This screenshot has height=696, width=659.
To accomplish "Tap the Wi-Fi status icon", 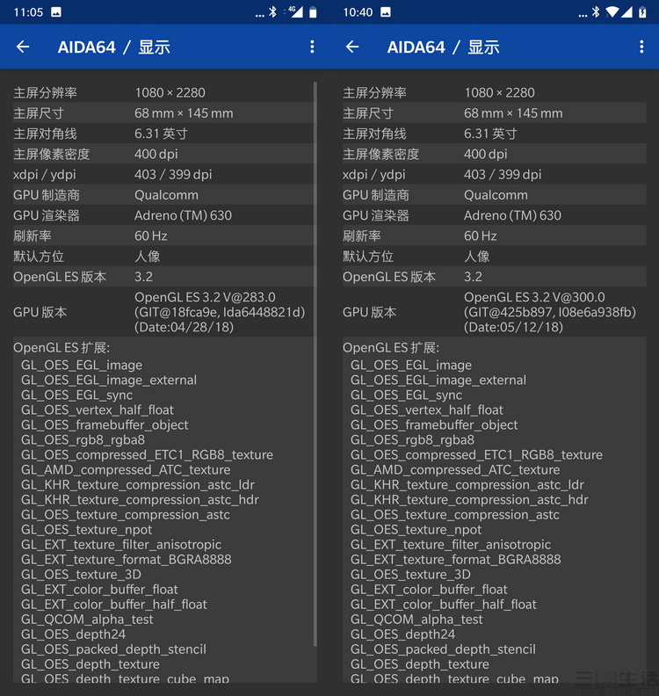I will pyautogui.click(x=612, y=12).
